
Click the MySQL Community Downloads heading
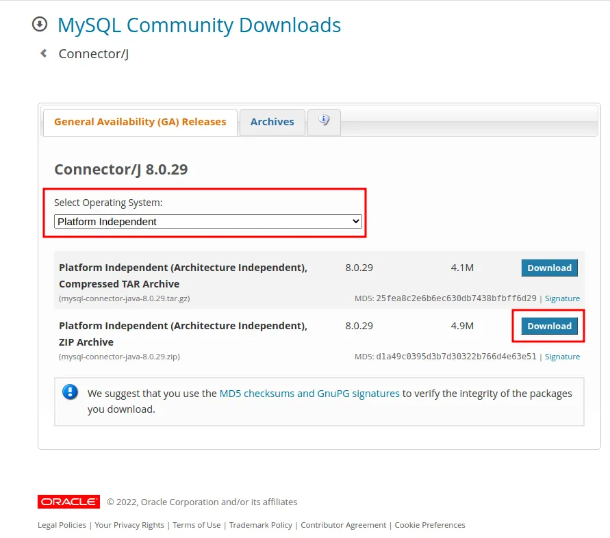pyautogui.click(x=199, y=25)
